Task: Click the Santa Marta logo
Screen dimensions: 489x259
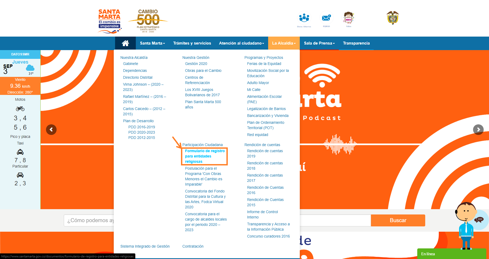Action: click(x=110, y=21)
